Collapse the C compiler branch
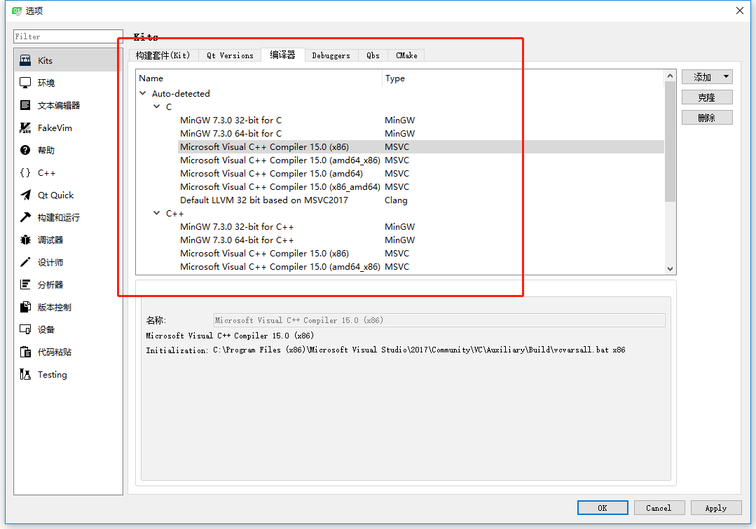 point(156,107)
